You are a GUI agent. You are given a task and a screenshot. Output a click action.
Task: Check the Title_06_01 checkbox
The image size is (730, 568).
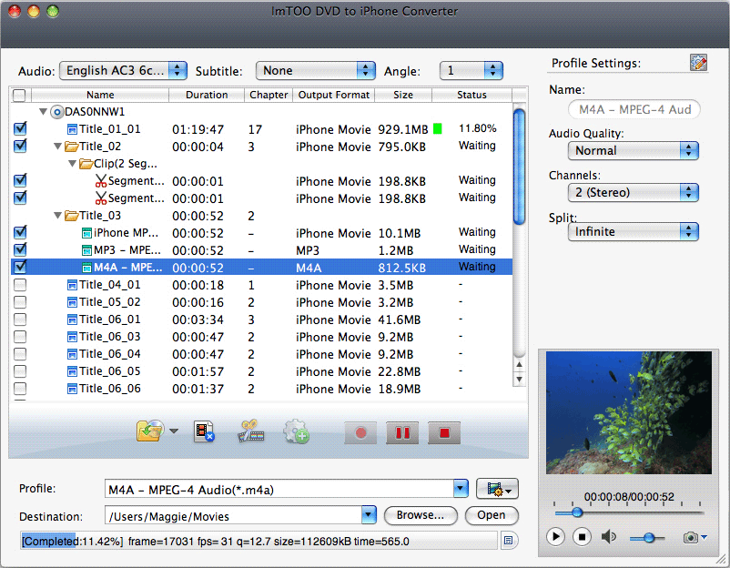click(x=20, y=319)
